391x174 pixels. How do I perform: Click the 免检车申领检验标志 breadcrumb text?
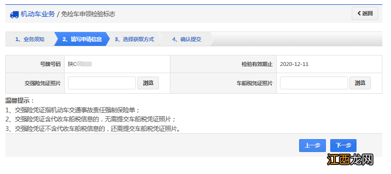88,14
